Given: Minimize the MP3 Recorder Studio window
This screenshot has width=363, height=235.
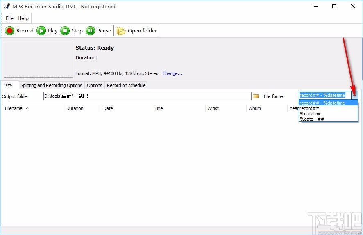Looking at the screenshot, I should coord(316,6).
